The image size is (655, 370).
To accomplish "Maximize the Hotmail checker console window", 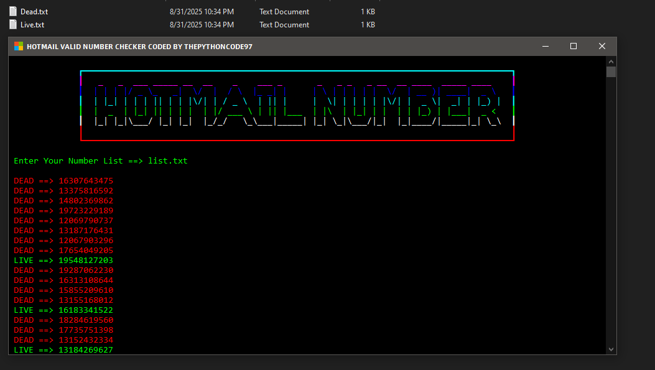I will [x=574, y=47].
